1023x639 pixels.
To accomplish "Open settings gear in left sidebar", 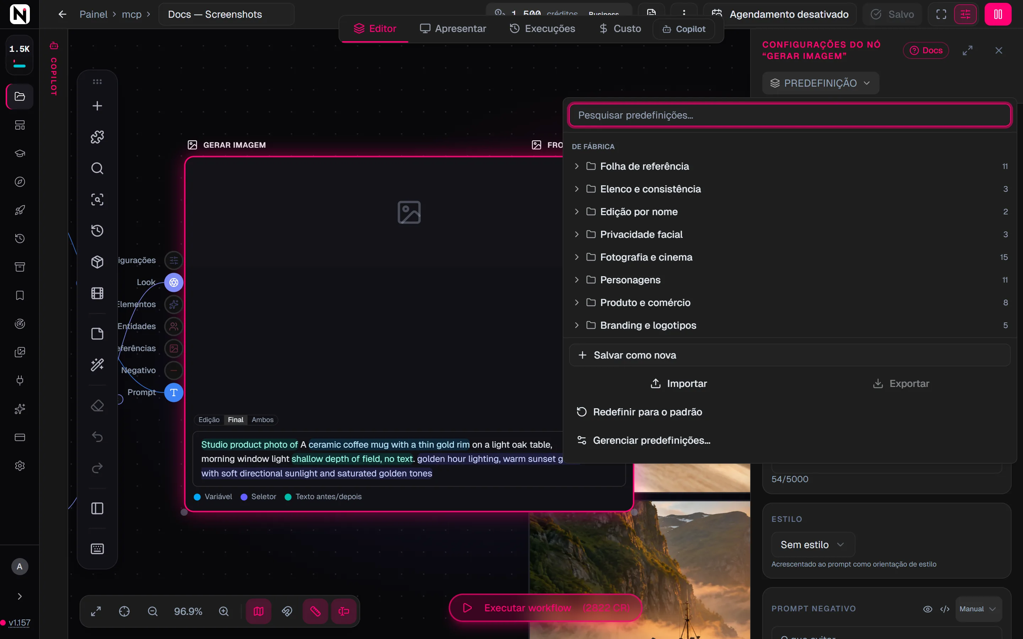I will tap(20, 466).
